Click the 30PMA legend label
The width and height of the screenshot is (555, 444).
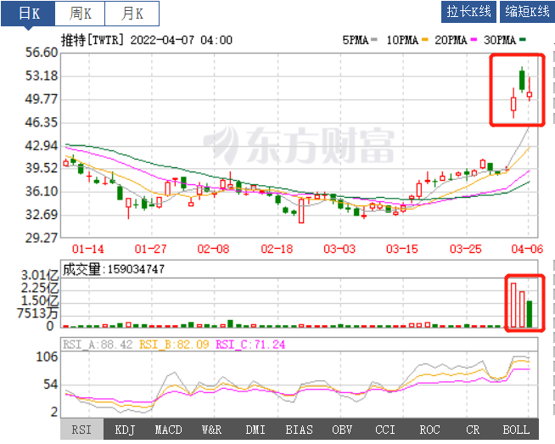click(x=500, y=40)
